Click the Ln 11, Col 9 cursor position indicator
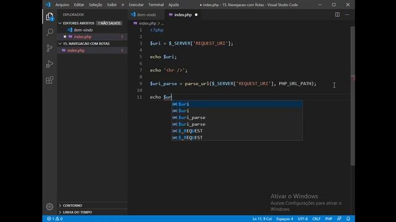Viewport: 396px width, 222px height. click(262, 219)
